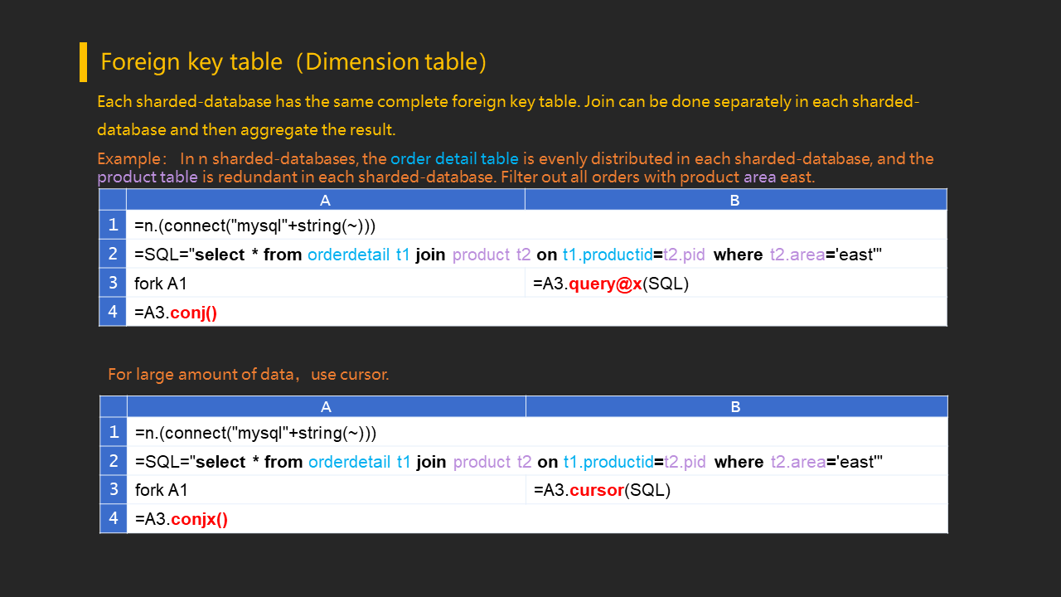The width and height of the screenshot is (1061, 597).
Task: Click the line "database and then aggregate the result."
Action: [246, 129]
